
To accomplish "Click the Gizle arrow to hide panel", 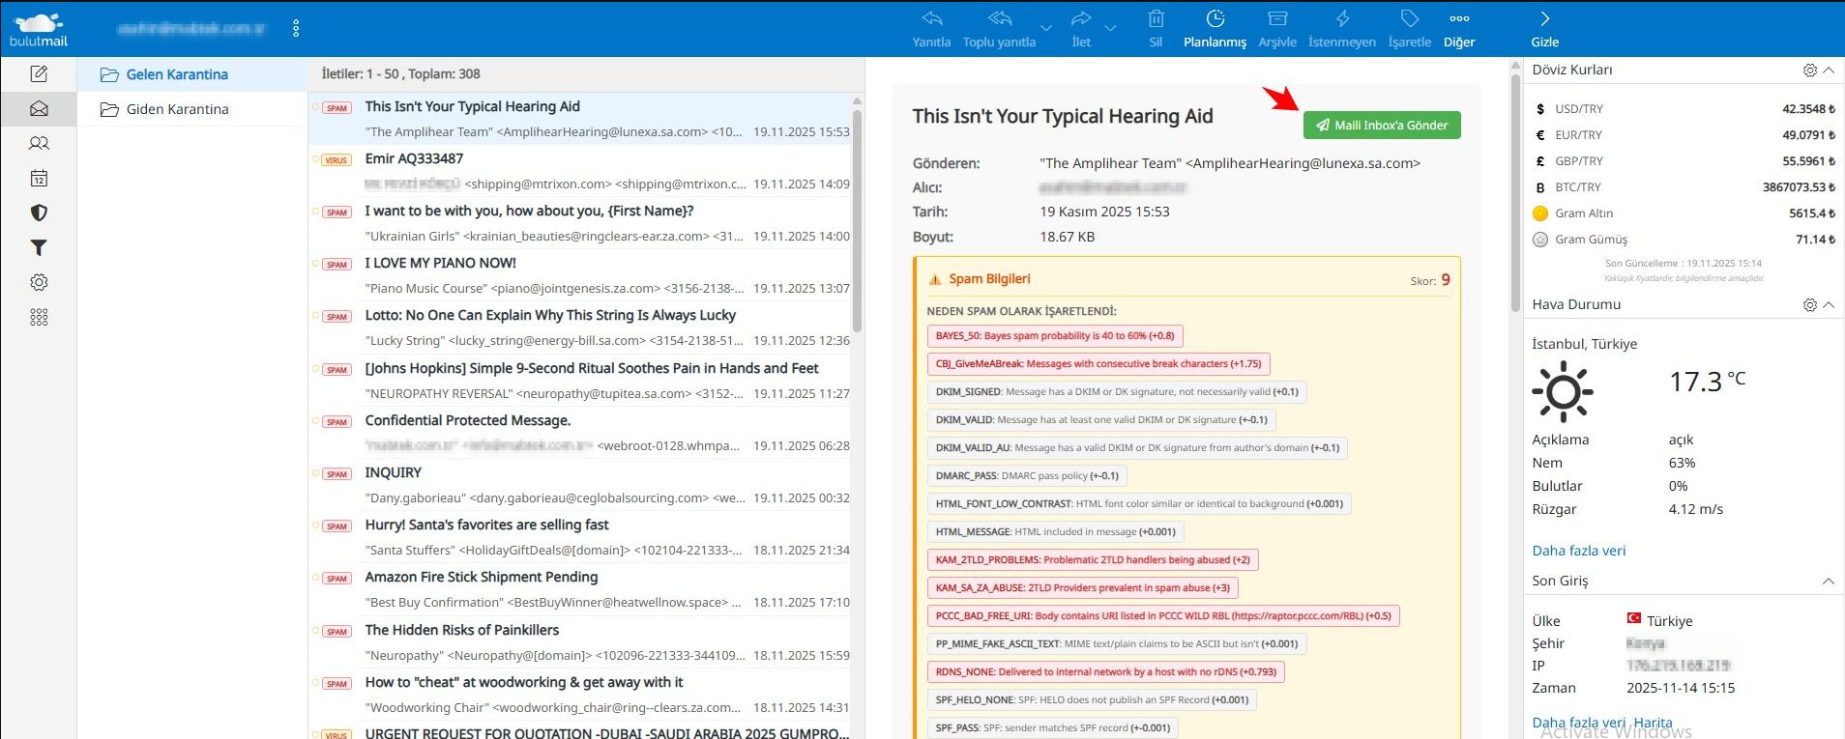I will (x=1544, y=18).
